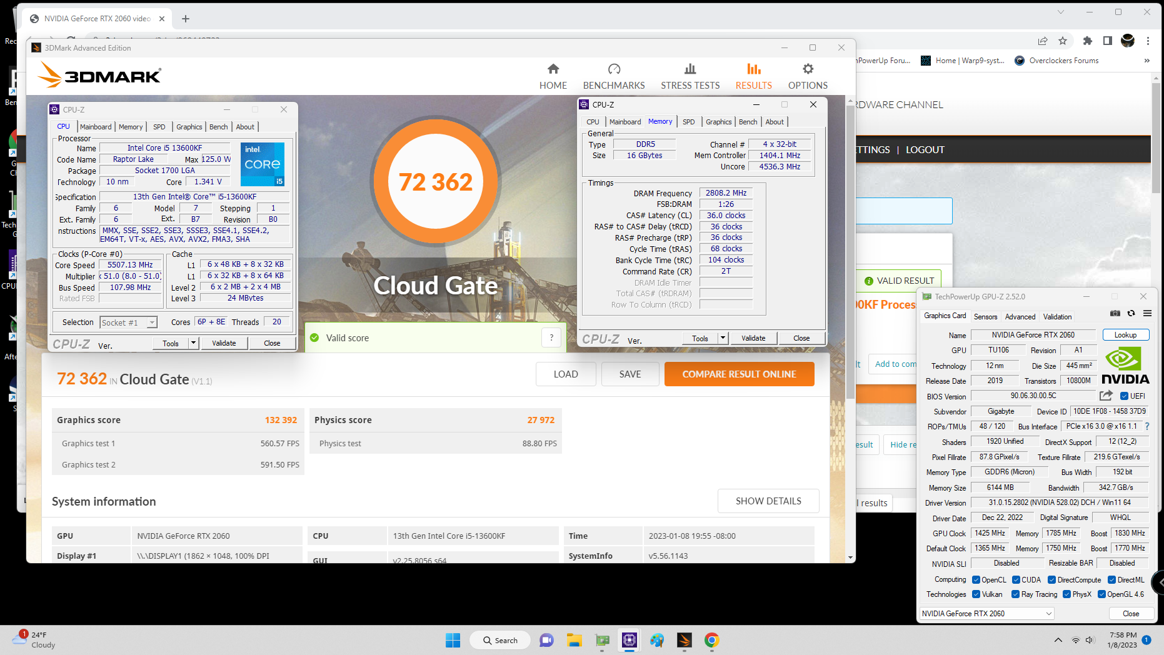Open GPU selection dropdown in GPU-Z
1164x655 pixels.
986,613
